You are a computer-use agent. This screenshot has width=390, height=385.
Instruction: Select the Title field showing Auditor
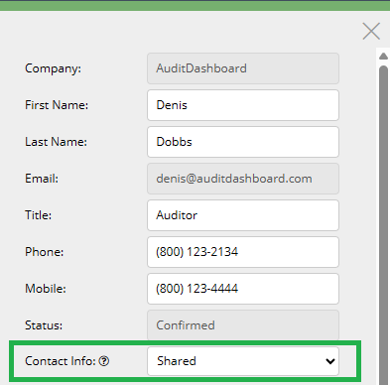pos(243,215)
